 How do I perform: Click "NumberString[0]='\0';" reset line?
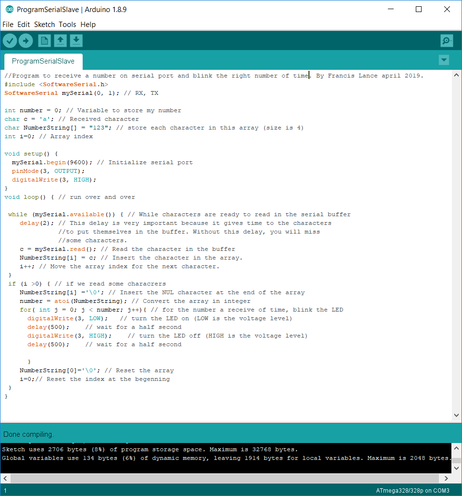(x=97, y=370)
